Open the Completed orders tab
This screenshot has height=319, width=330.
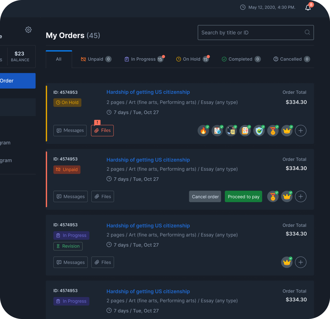pos(241,59)
